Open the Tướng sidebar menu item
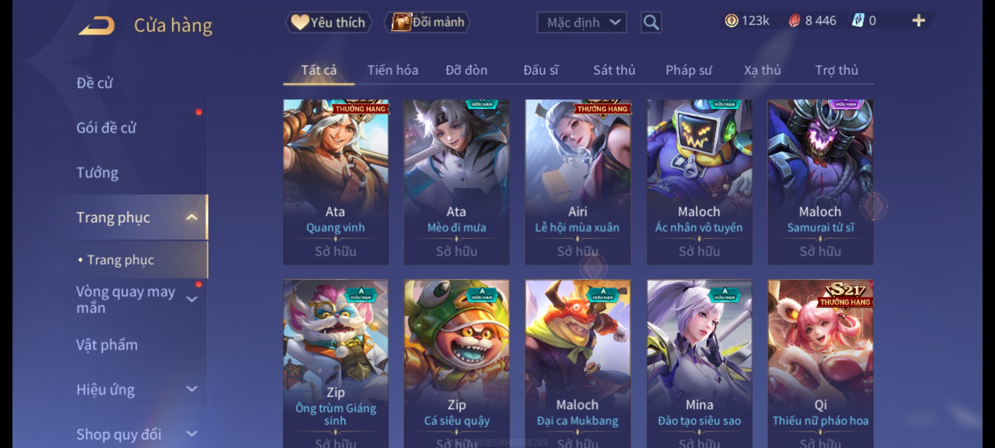Screen dimensions: 995x448 click(97, 173)
